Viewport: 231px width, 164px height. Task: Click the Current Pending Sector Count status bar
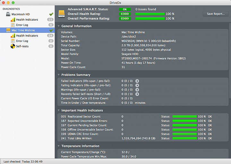coord(184,125)
